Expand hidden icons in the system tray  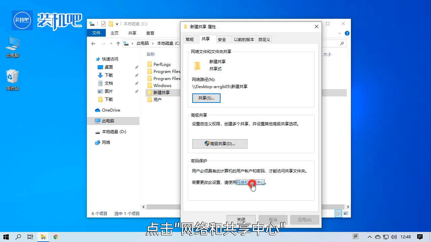[369, 237]
